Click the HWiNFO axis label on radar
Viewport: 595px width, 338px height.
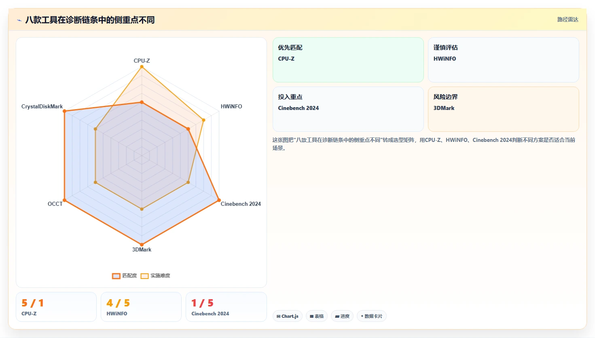pos(231,106)
